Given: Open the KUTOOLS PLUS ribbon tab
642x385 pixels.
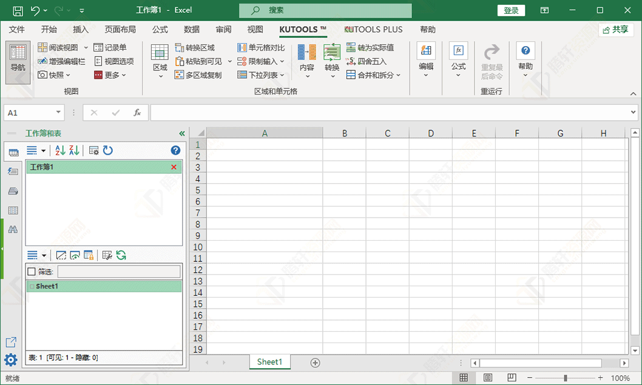Looking at the screenshot, I should point(374,29).
